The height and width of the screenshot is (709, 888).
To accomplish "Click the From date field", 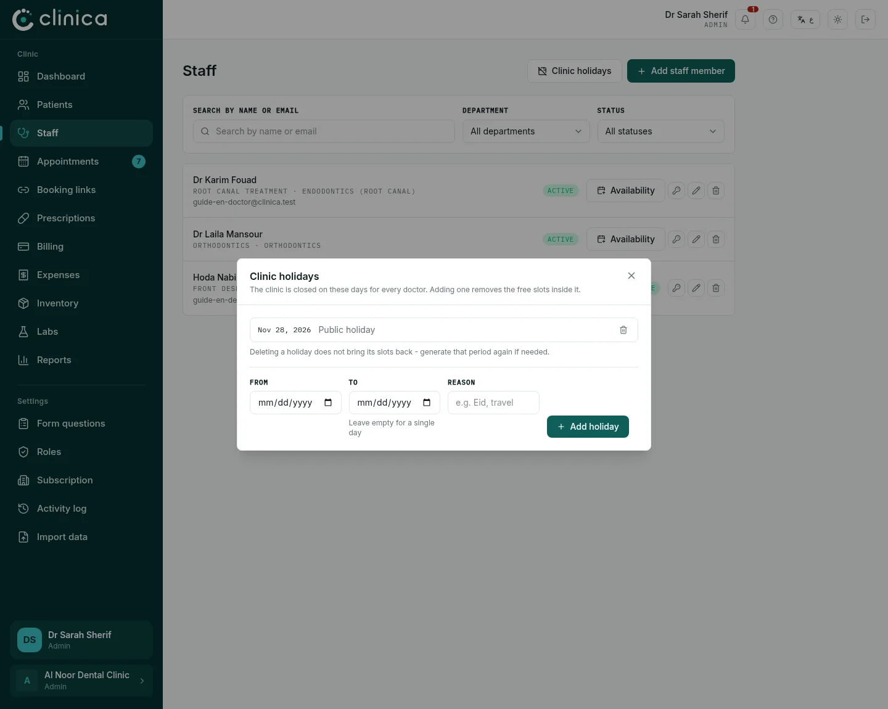I will (295, 403).
